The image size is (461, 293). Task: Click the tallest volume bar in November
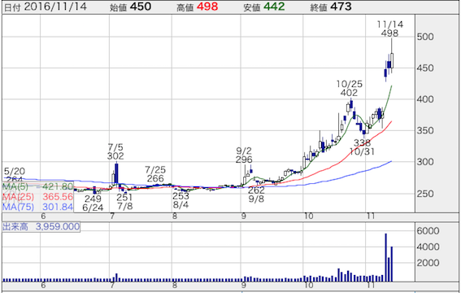(x=385, y=257)
